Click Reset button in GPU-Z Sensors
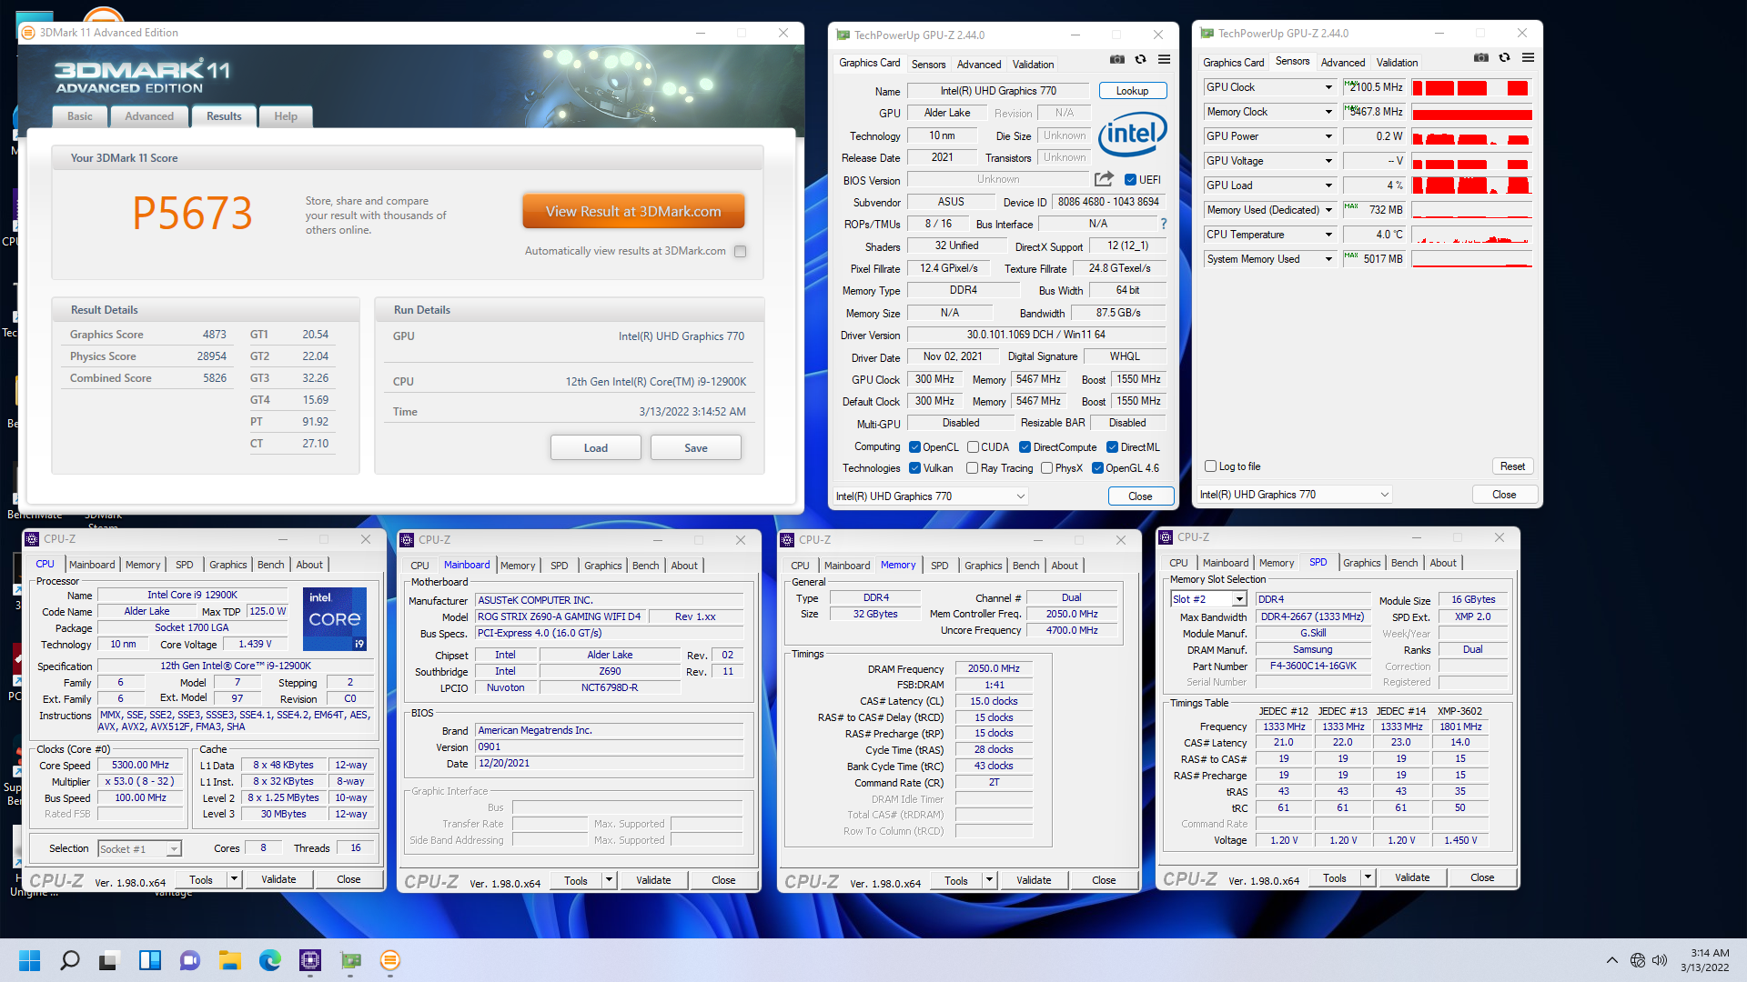 coord(1513,466)
